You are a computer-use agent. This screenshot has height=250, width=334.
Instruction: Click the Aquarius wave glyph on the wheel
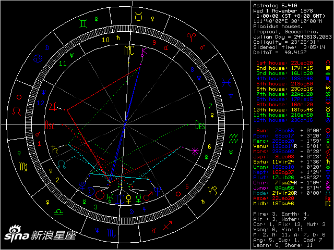(x=233, y=137)
